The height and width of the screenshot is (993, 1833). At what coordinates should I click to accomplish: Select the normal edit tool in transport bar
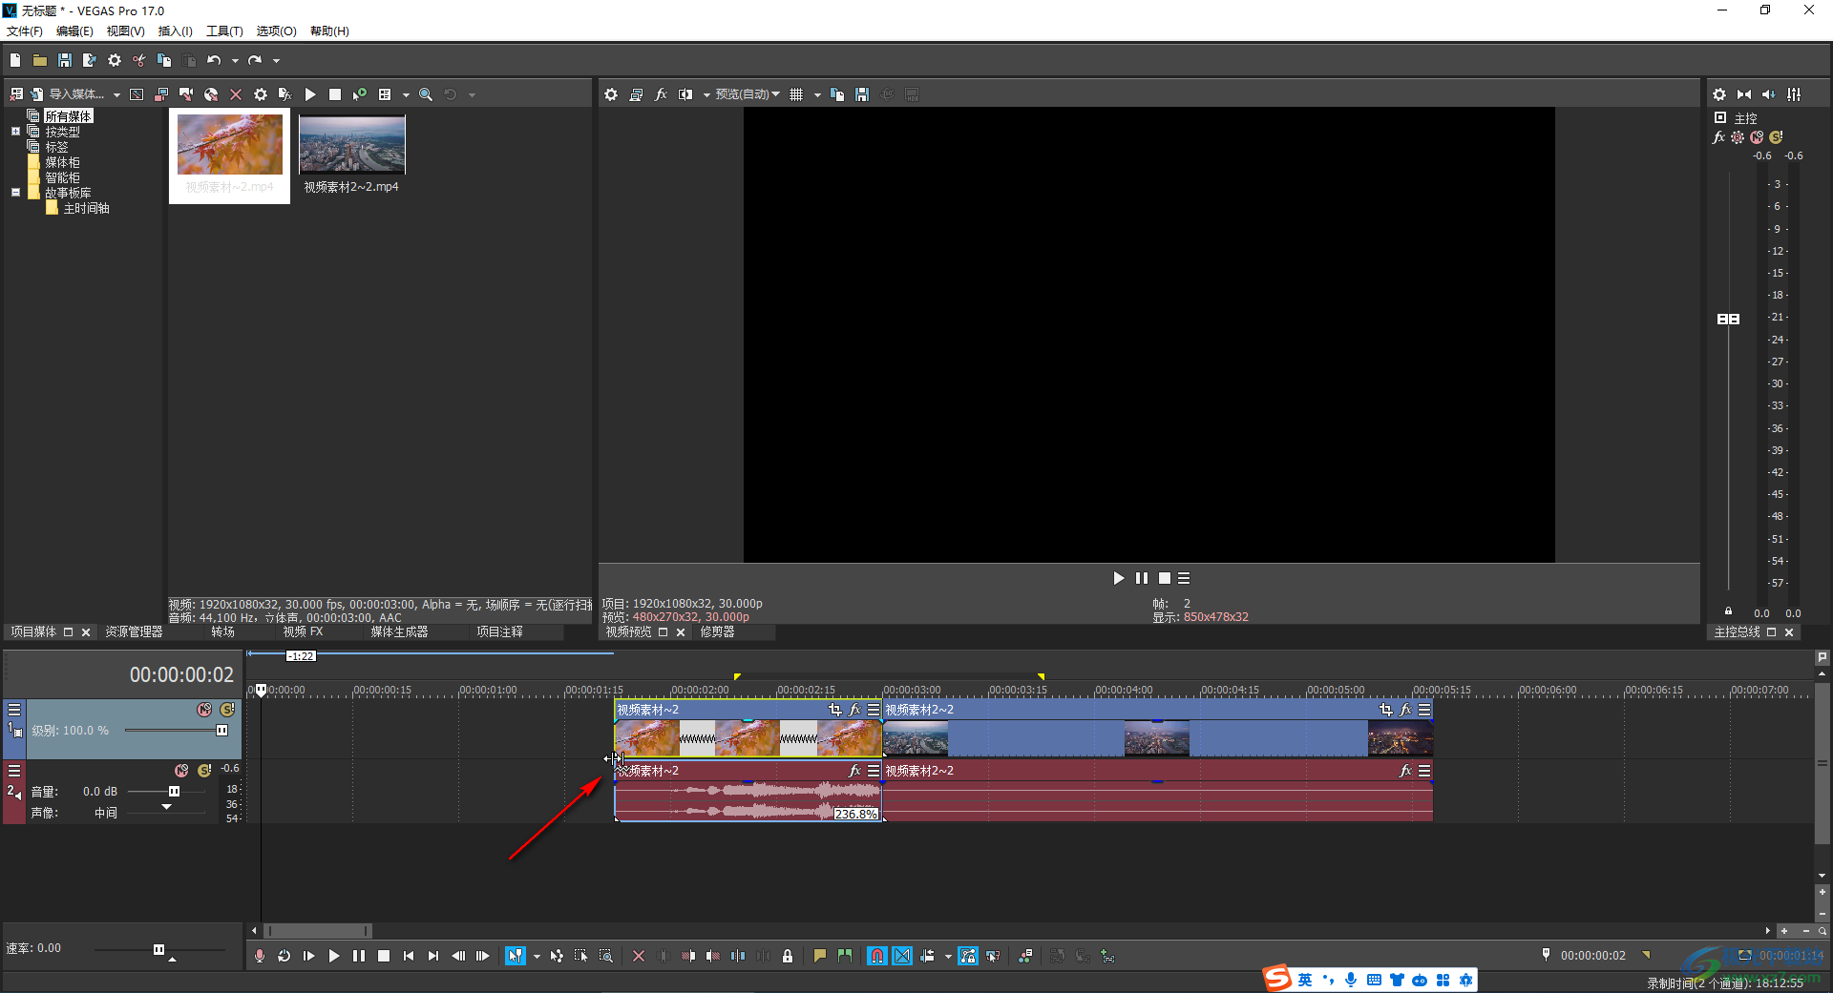516,956
